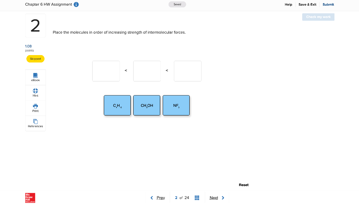Image resolution: width=359 pixels, height=205 pixels.
Task: Select the C4H10 molecule tile
Action: click(117, 105)
